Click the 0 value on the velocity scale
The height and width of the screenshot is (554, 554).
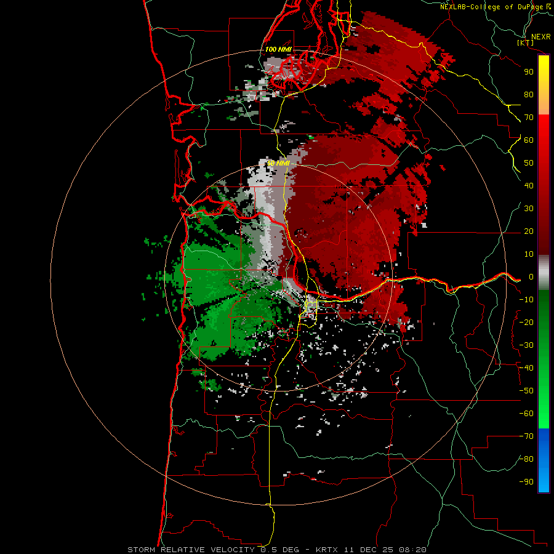point(531,277)
